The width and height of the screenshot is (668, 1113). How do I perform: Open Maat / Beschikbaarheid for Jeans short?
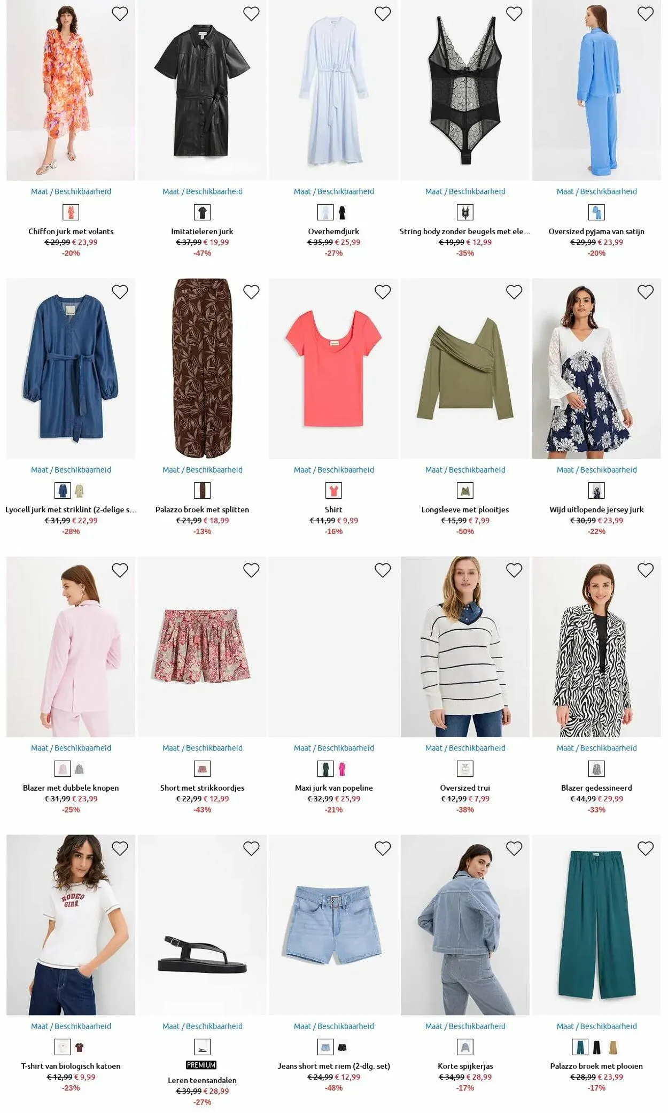coord(334,1026)
